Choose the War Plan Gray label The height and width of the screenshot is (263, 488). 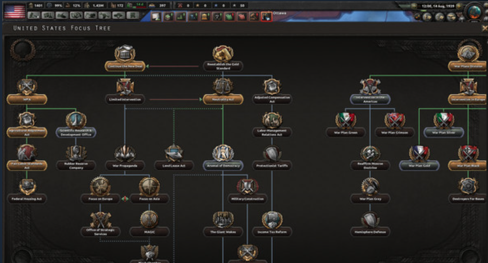[370, 199]
